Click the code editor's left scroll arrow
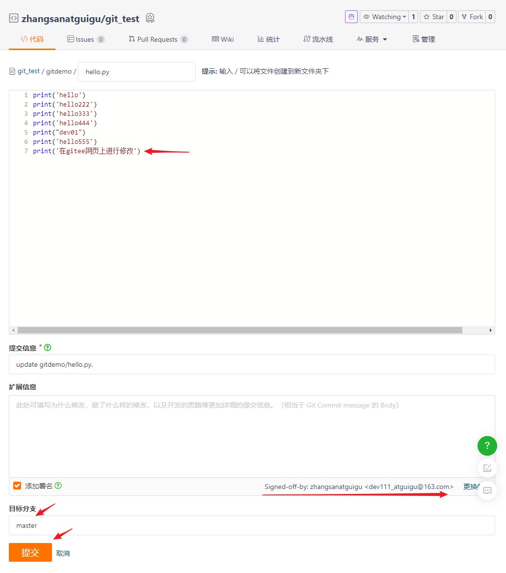 [13, 330]
